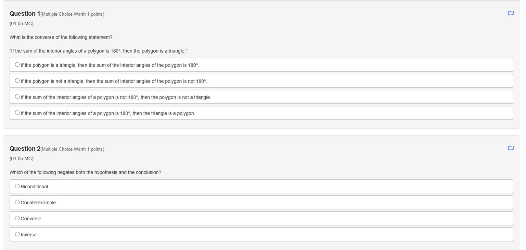
Task: Select the answer saying the triangle is a polygon
Action: click(x=17, y=113)
